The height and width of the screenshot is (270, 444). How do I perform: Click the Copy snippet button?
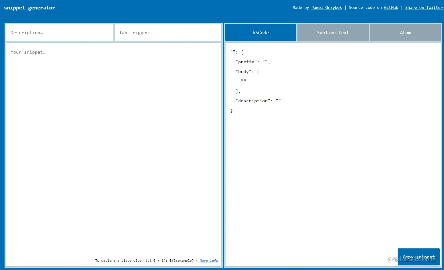pyautogui.click(x=419, y=257)
